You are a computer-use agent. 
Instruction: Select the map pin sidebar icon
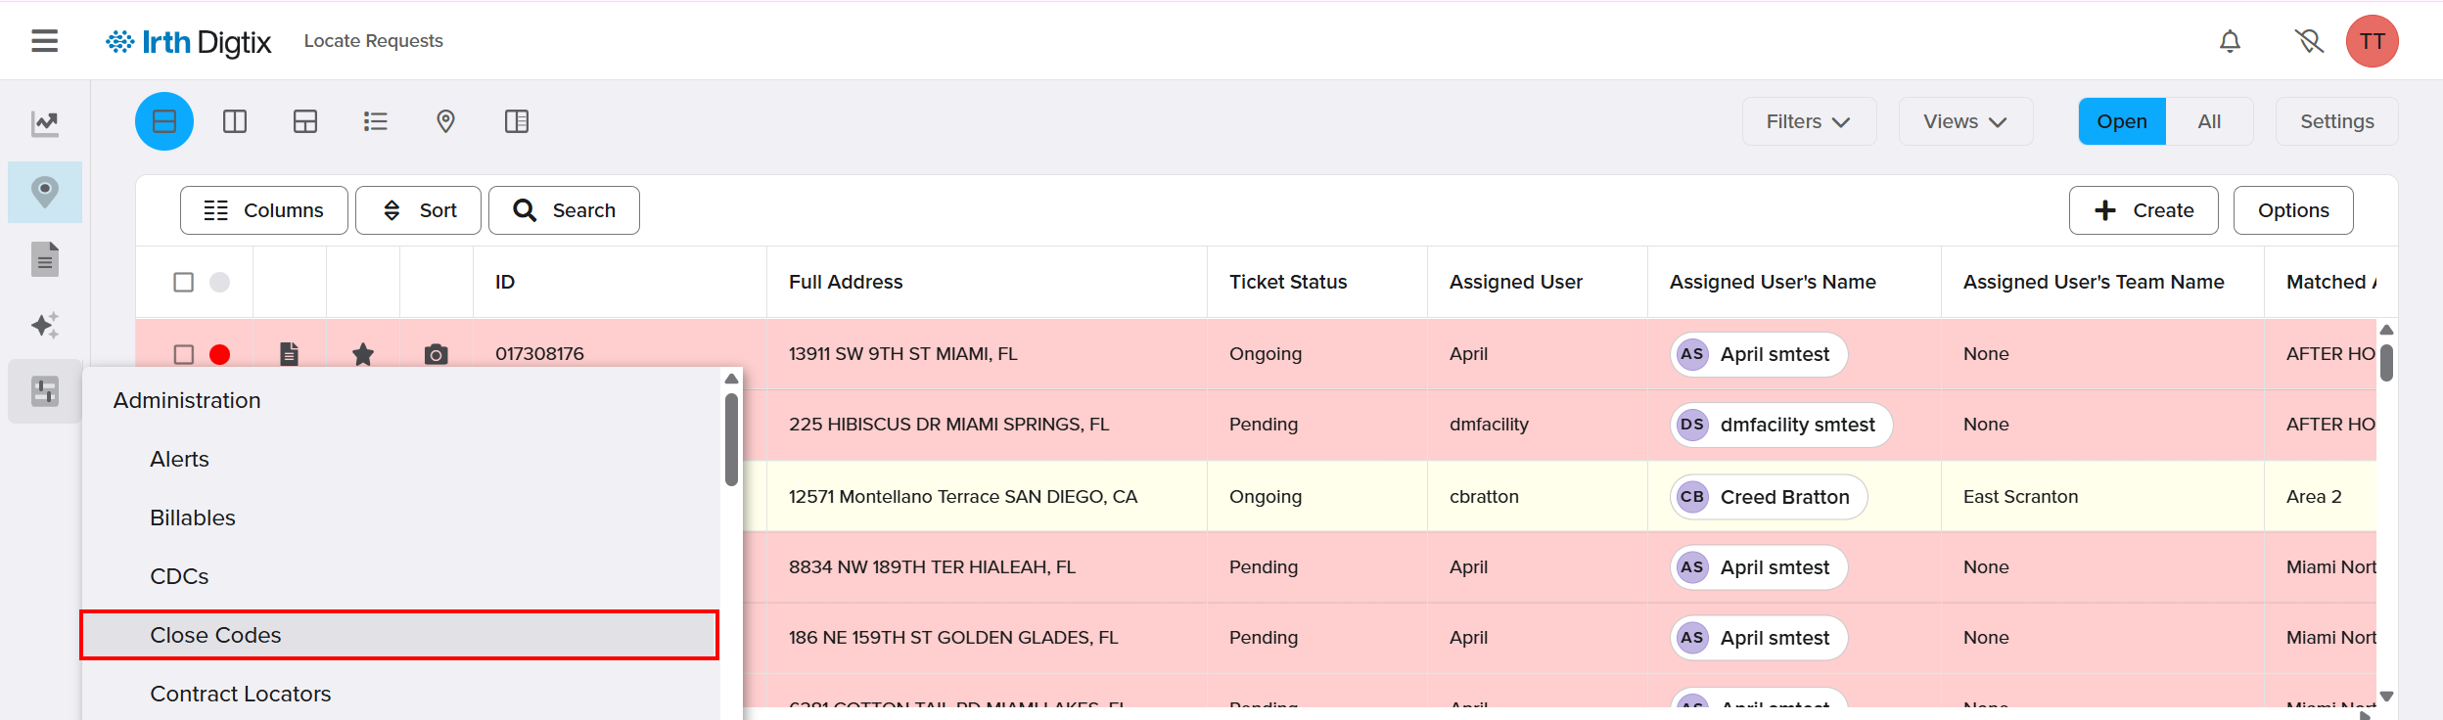click(x=45, y=192)
